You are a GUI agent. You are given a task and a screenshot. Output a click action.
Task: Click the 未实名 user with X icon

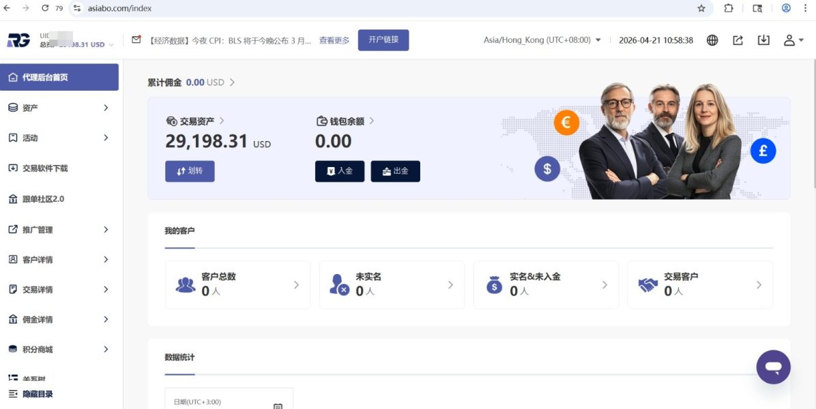coord(339,285)
